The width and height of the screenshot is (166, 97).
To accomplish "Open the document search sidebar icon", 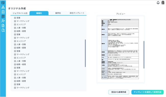I will [3, 30].
